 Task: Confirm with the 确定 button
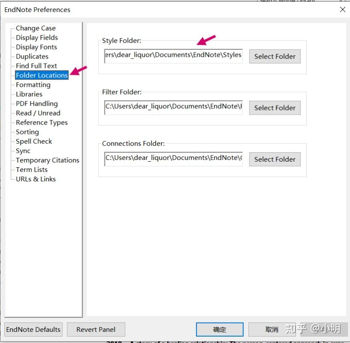point(219,330)
